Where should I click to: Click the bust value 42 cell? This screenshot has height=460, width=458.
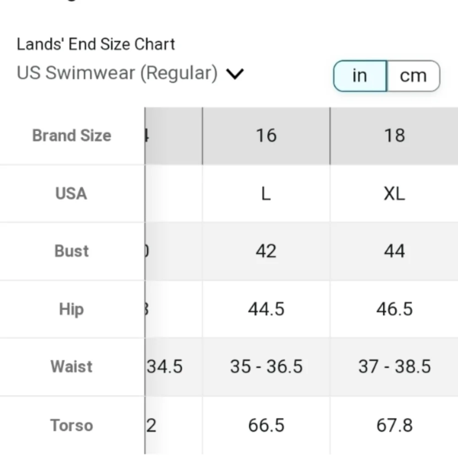click(x=266, y=252)
